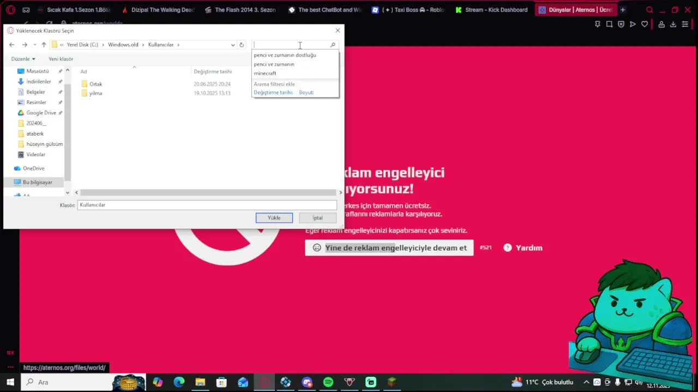Viewport: 698px width, 392px height.
Task: Click the search magnifier icon in dialog
Action: pyautogui.click(x=333, y=45)
